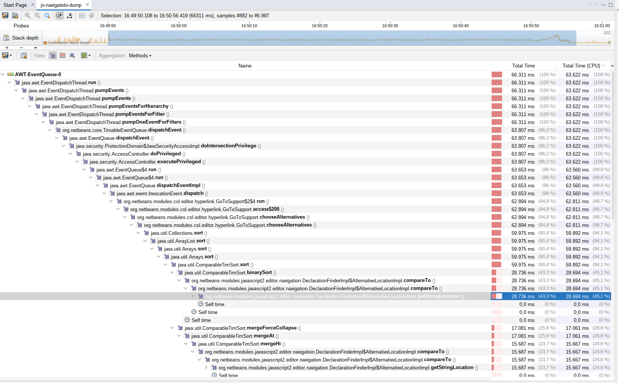Click the Stack depth row label
The width and height of the screenshot is (619, 383).
point(25,38)
